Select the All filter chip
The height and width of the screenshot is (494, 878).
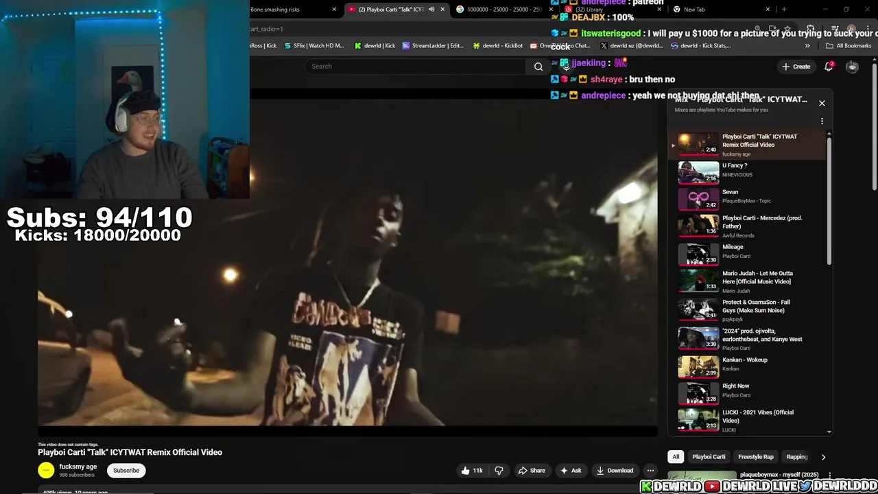click(676, 457)
